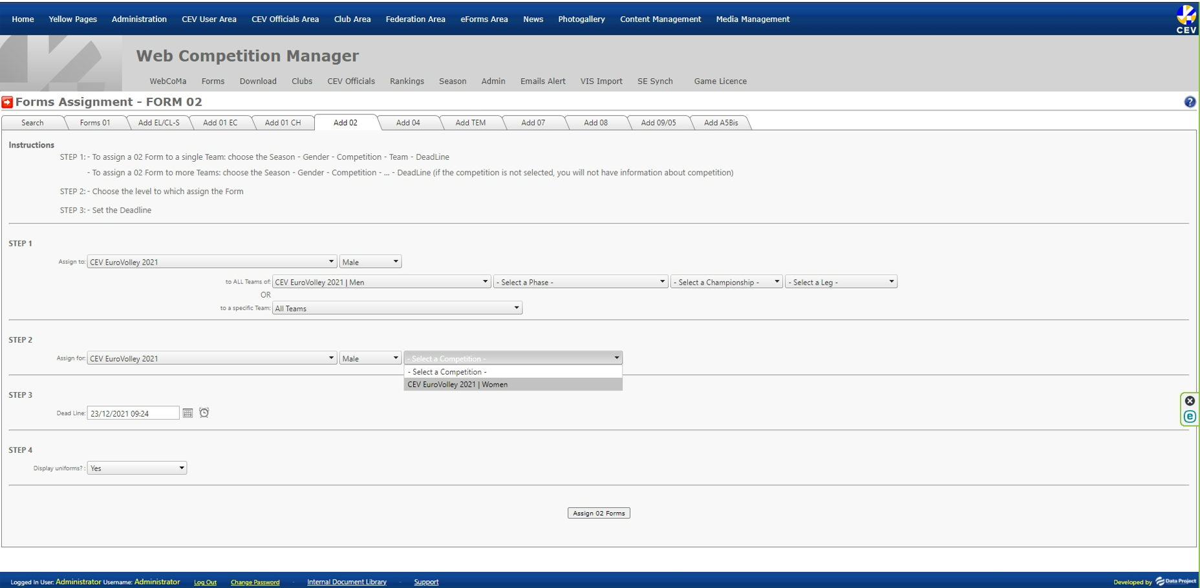Open the Federation Area menu

pos(416,19)
